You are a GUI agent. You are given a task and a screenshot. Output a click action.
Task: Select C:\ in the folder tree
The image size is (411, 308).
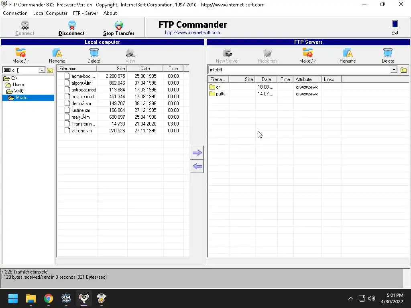tap(10, 78)
